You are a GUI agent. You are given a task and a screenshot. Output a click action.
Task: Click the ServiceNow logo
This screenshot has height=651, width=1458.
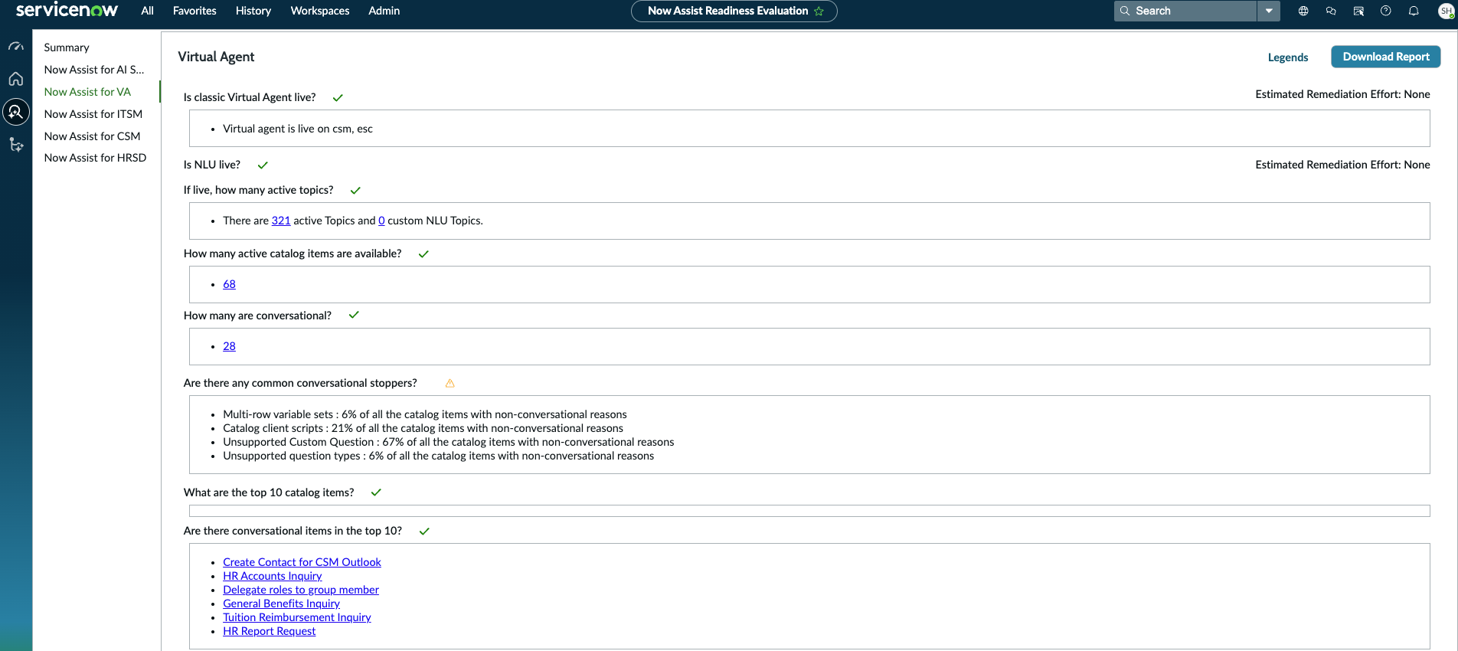click(x=67, y=10)
